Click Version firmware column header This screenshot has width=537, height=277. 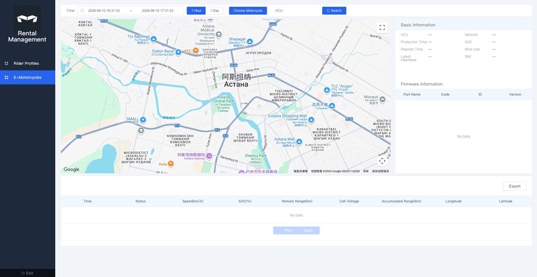tap(515, 95)
